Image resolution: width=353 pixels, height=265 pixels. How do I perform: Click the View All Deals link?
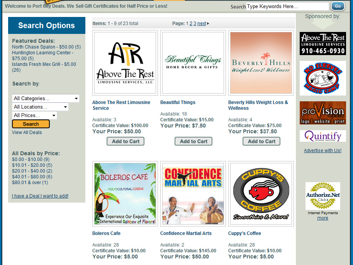pos(27,132)
